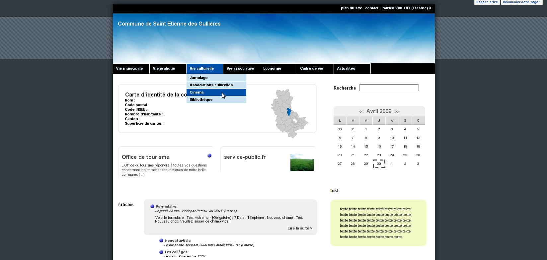Go to next month in calendar
547x260 pixels.
pos(397,112)
